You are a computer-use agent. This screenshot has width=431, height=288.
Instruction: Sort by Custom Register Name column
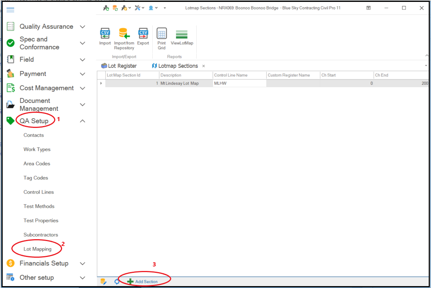pyautogui.click(x=293, y=75)
